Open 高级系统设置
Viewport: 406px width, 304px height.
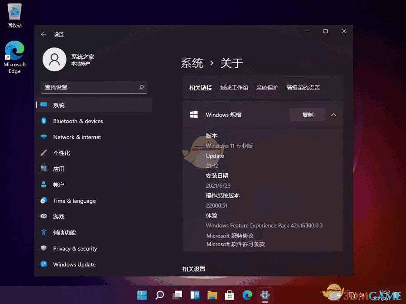point(303,87)
